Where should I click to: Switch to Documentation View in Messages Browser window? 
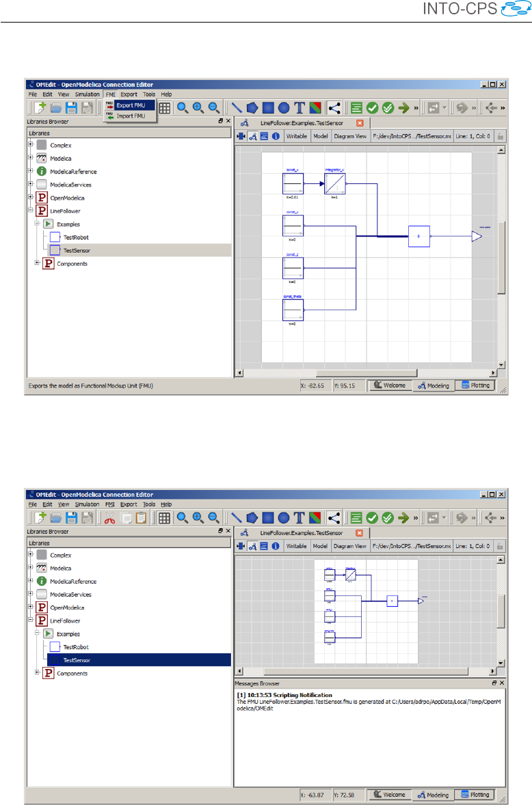276,546
